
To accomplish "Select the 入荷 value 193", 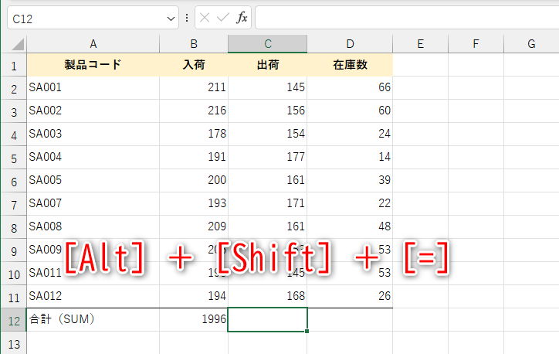I will 194,204.
